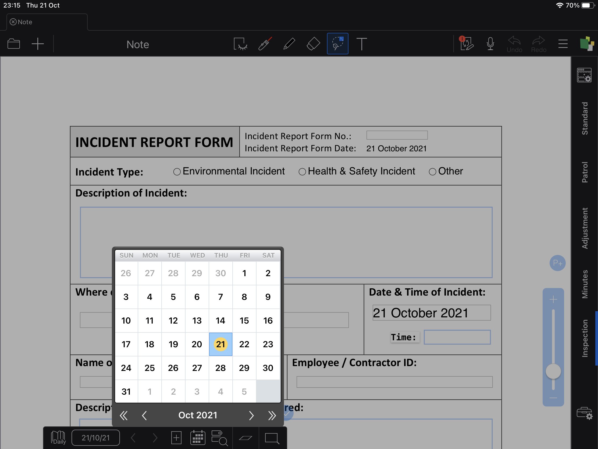Click the Oct 2021 month label
Viewport: 598px width, 449px height.
click(198, 415)
